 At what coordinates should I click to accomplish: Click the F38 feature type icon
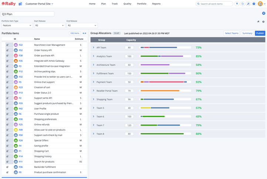[16, 56]
